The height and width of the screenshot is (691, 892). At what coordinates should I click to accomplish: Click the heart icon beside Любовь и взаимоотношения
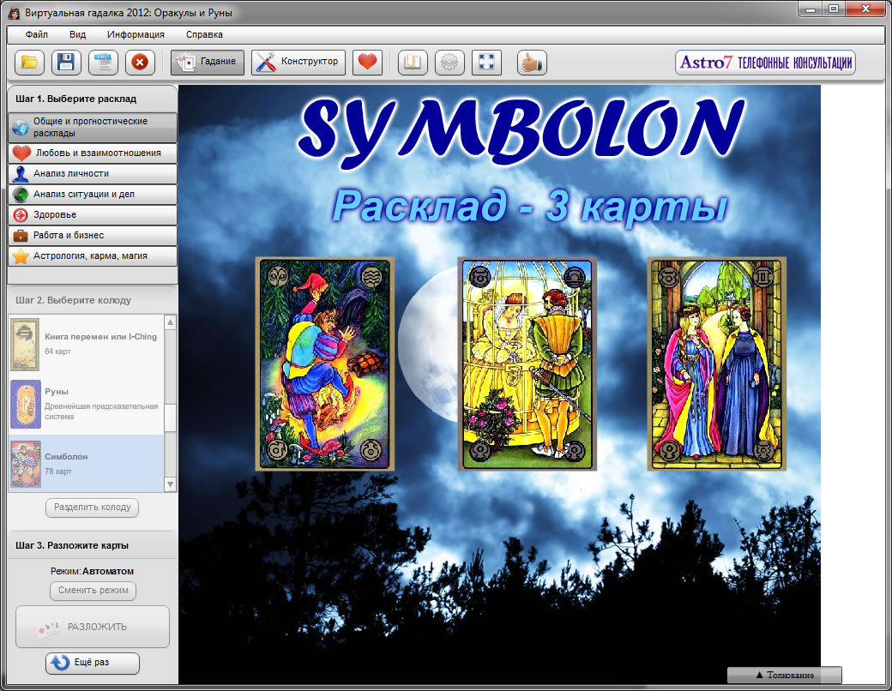tap(21, 153)
